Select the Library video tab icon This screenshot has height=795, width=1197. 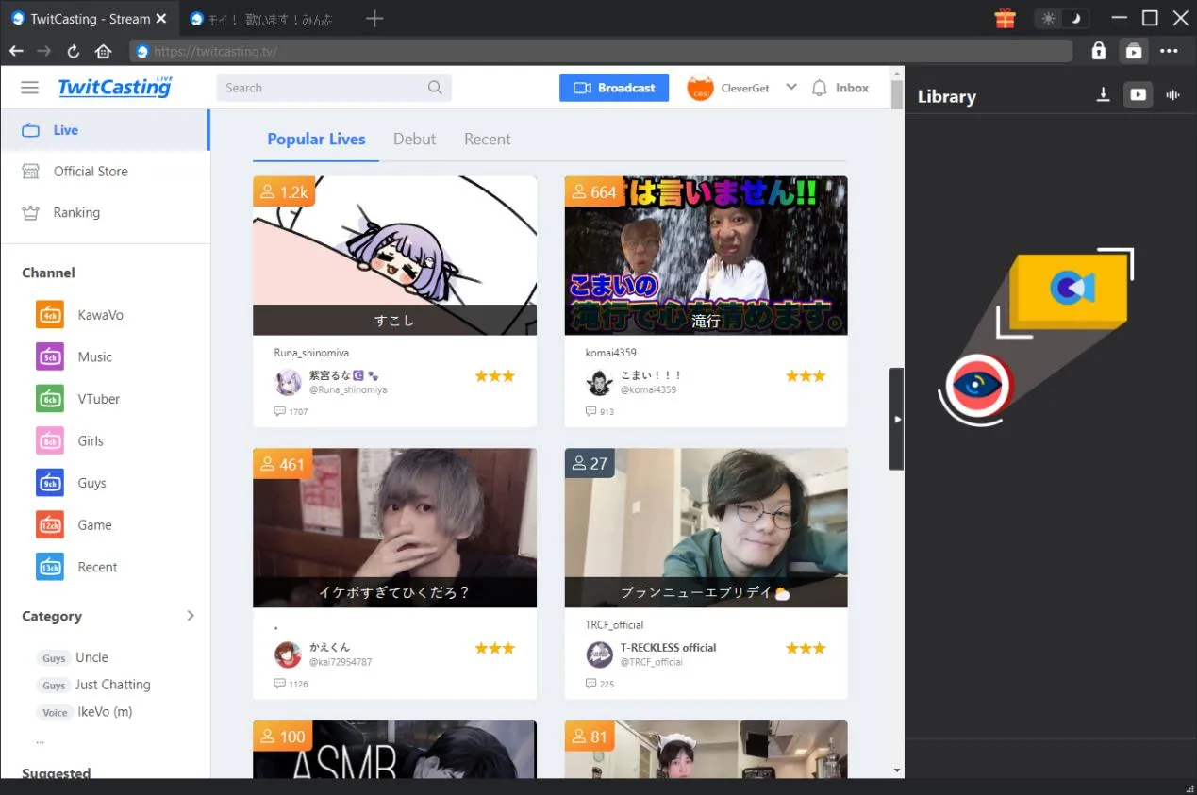[x=1139, y=94]
